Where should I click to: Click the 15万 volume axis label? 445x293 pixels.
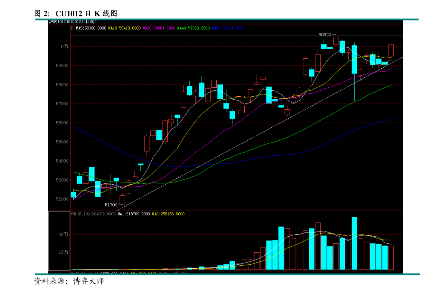[64, 252]
